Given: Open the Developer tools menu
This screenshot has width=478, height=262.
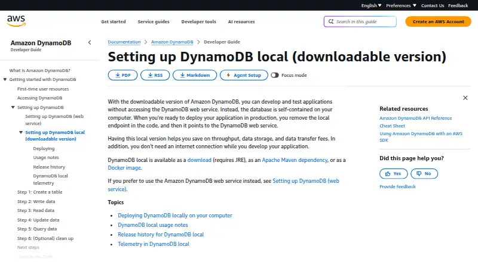Looking at the screenshot, I should (x=199, y=21).
